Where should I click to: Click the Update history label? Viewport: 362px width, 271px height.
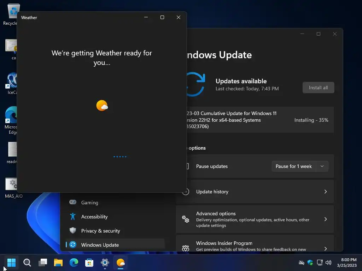point(212,192)
